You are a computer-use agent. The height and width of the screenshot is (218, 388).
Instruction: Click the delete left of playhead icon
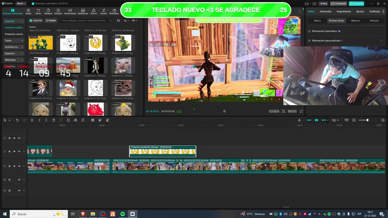pos(39,120)
